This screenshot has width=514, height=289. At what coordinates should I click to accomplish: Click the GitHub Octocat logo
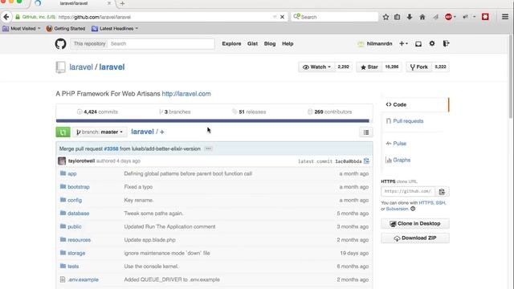[61, 43]
